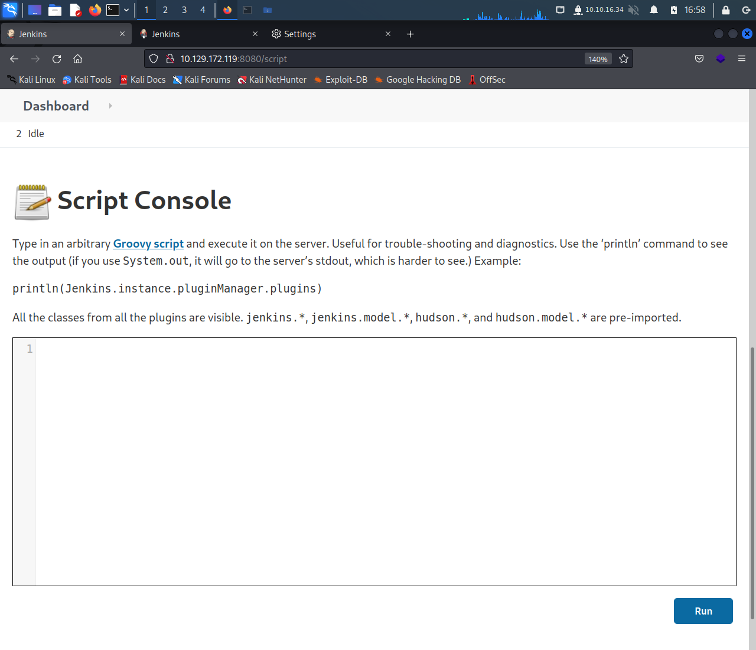Launch Firefox from the top panel
The height and width of the screenshot is (650, 756).
click(x=94, y=10)
